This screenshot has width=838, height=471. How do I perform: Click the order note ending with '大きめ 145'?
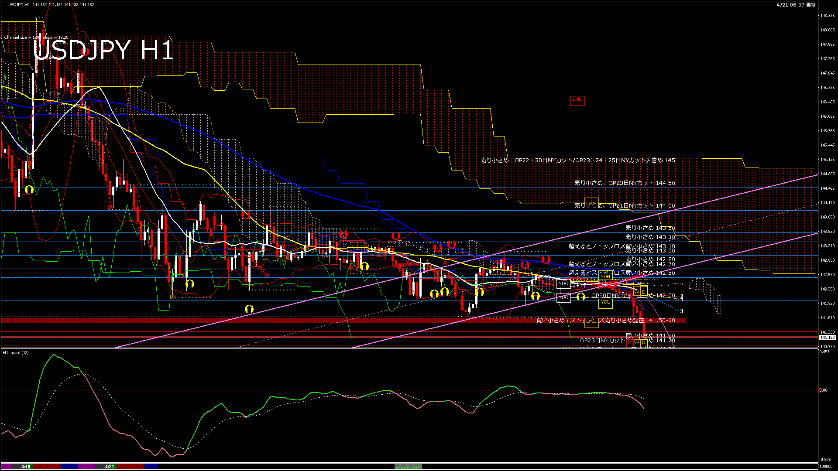(x=577, y=160)
